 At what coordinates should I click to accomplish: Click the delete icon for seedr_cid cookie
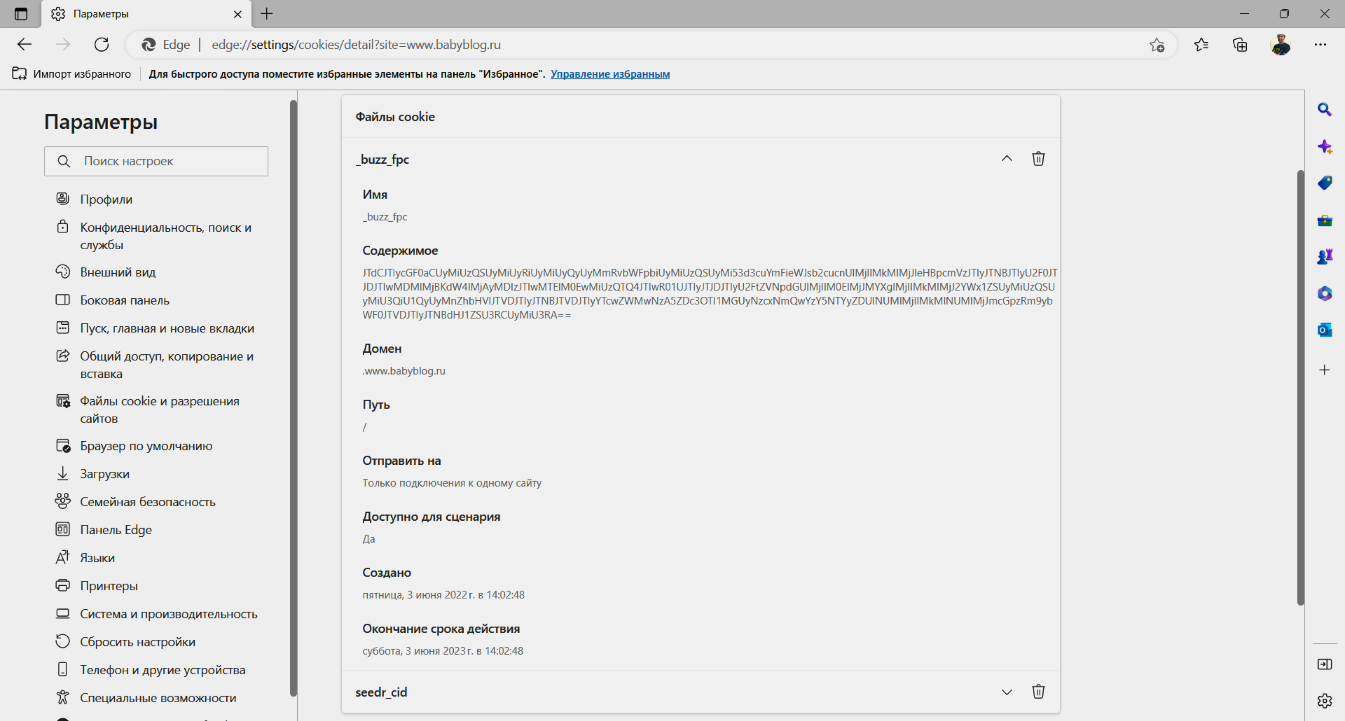click(1038, 692)
